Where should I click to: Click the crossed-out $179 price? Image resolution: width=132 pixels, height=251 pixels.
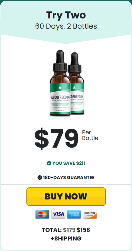pyautogui.click(x=69, y=230)
